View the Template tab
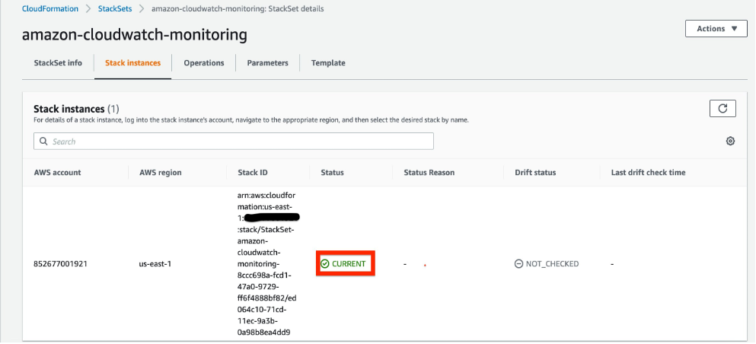The width and height of the screenshot is (756, 344). pos(328,63)
